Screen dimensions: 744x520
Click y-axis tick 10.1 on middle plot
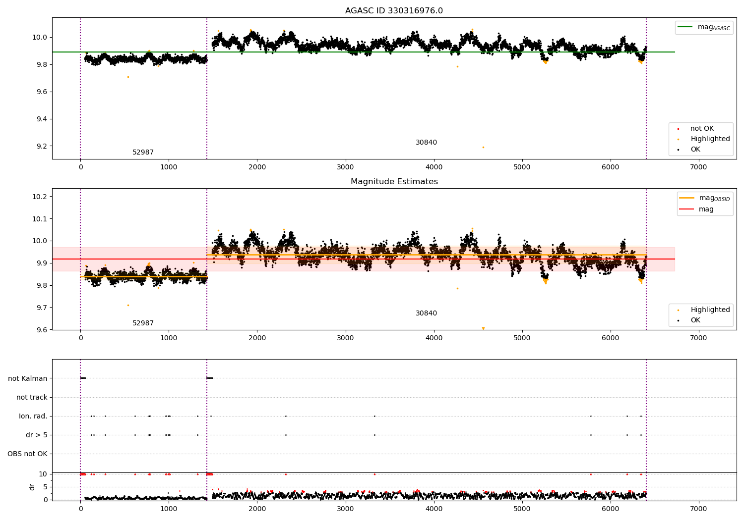pyautogui.click(x=39, y=219)
